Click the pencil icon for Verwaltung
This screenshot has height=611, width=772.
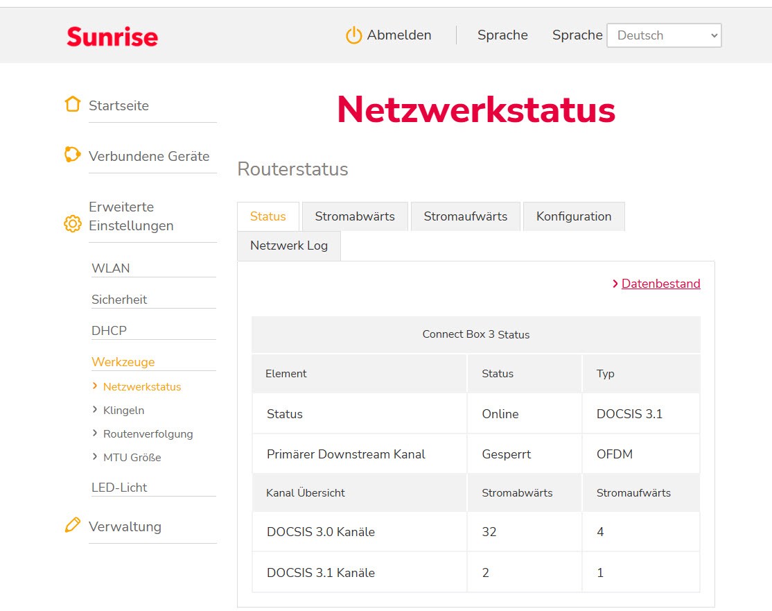pyautogui.click(x=73, y=526)
